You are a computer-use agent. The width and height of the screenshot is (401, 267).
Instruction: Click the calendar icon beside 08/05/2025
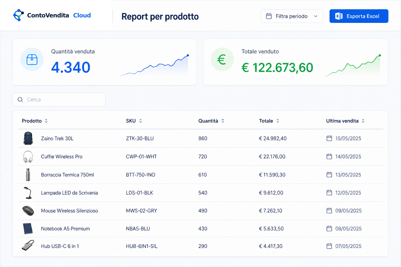329,228
